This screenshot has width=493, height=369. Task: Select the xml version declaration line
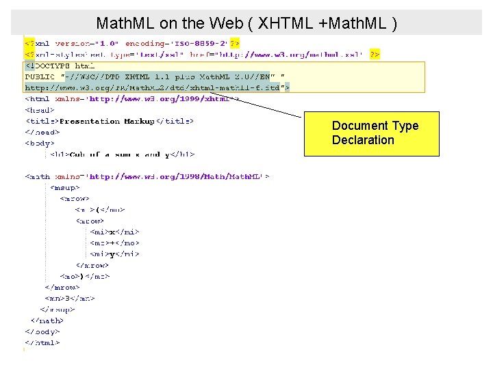pyautogui.click(x=132, y=43)
